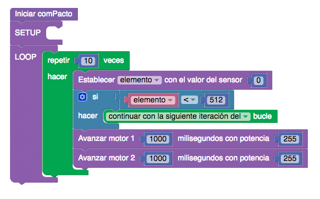The height and width of the screenshot is (199, 320).
Task: Click the repeat count field showing 10
Action: (88, 61)
